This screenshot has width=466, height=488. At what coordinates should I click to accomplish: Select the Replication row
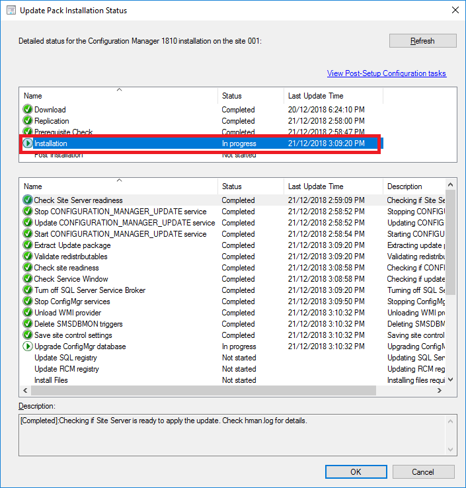(x=201, y=121)
